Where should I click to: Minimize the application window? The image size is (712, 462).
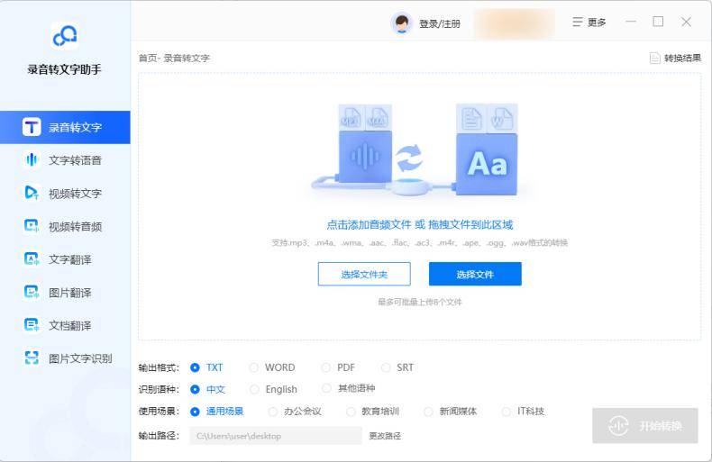631,22
